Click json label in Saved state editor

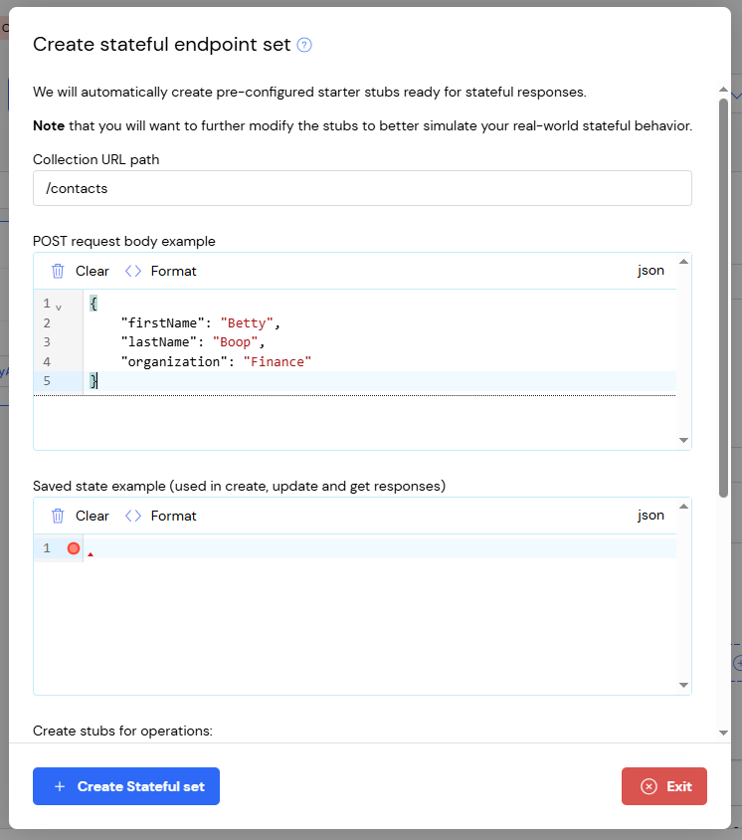click(650, 516)
